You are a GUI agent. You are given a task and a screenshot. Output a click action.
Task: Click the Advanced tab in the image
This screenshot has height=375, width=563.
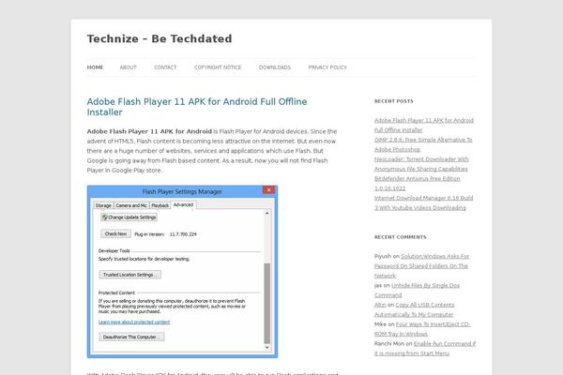point(183,204)
